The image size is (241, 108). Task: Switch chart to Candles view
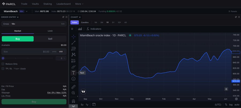click(85, 22)
